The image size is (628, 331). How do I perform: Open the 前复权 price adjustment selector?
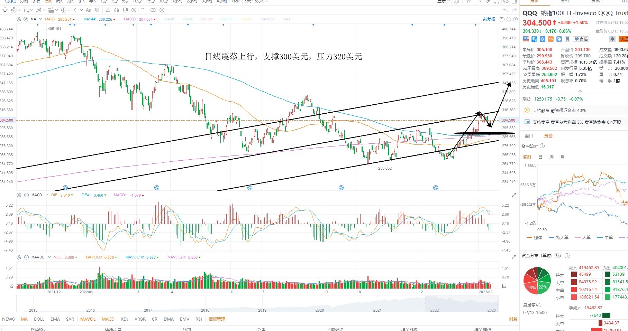[489, 19]
